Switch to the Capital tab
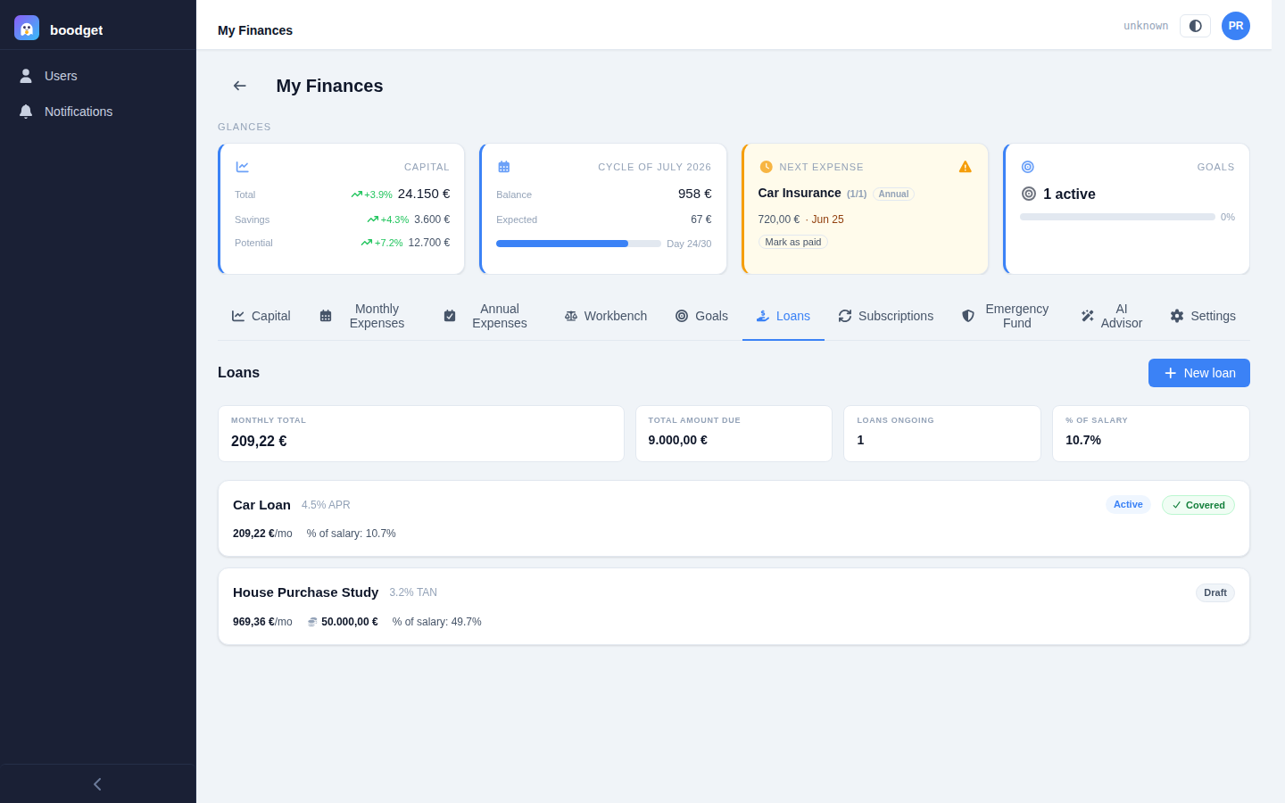The image size is (1285, 803). coord(261,316)
